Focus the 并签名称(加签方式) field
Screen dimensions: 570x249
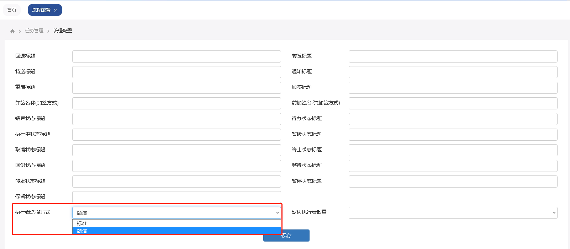(176, 103)
